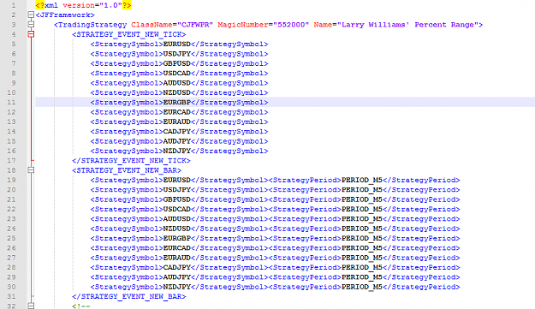Collapse the TradingStrategy fold marker
This screenshot has height=309, width=535.
31,25
